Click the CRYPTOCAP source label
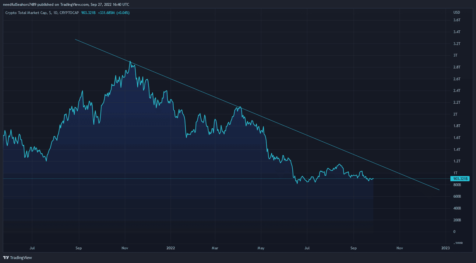The image size is (476, 263). [69, 13]
